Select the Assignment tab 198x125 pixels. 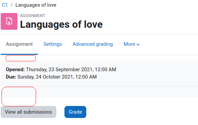click(x=19, y=44)
